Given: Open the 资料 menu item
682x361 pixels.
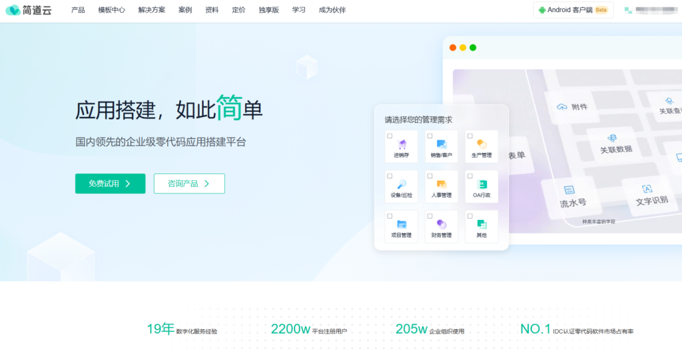Looking at the screenshot, I should point(212,10).
